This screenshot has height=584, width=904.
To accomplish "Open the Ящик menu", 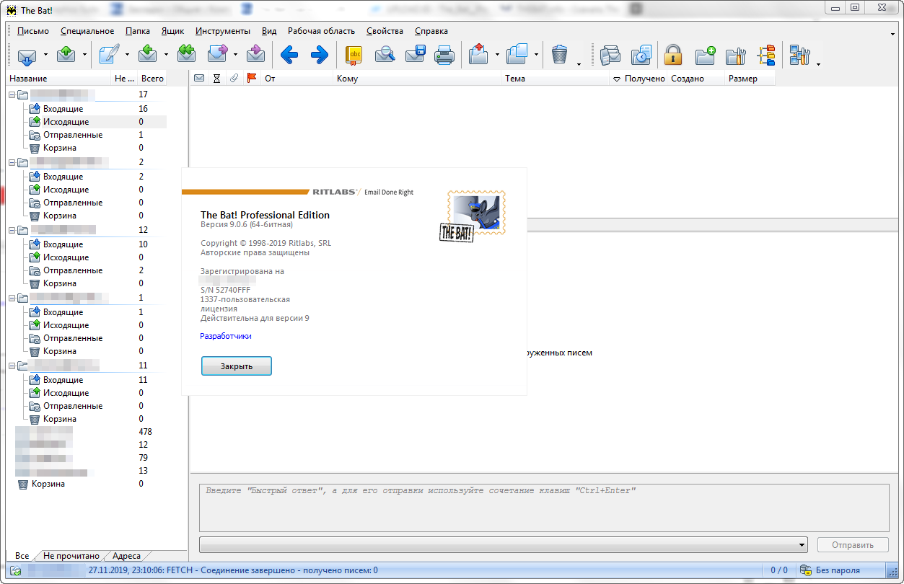I will (x=172, y=31).
